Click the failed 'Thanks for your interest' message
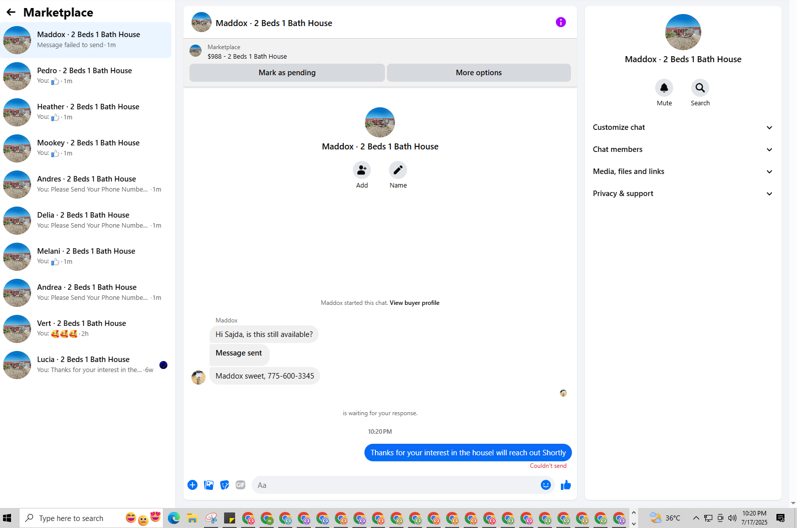The width and height of the screenshot is (797, 528). coord(468,453)
